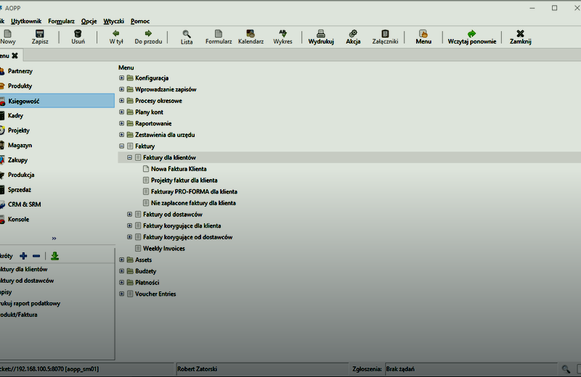Click the Wykres chart icon

(x=283, y=33)
